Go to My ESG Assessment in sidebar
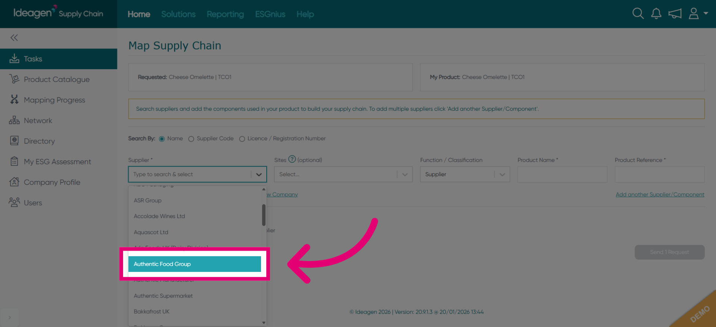This screenshot has width=716, height=327. [x=59, y=162]
